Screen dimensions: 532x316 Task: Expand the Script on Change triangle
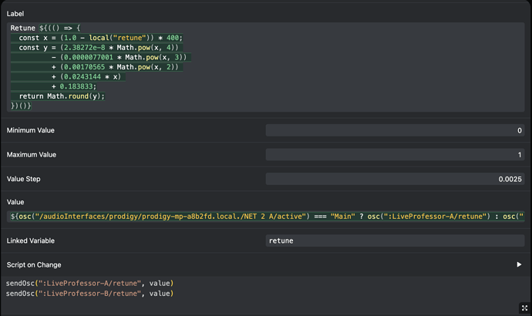pos(519,264)
